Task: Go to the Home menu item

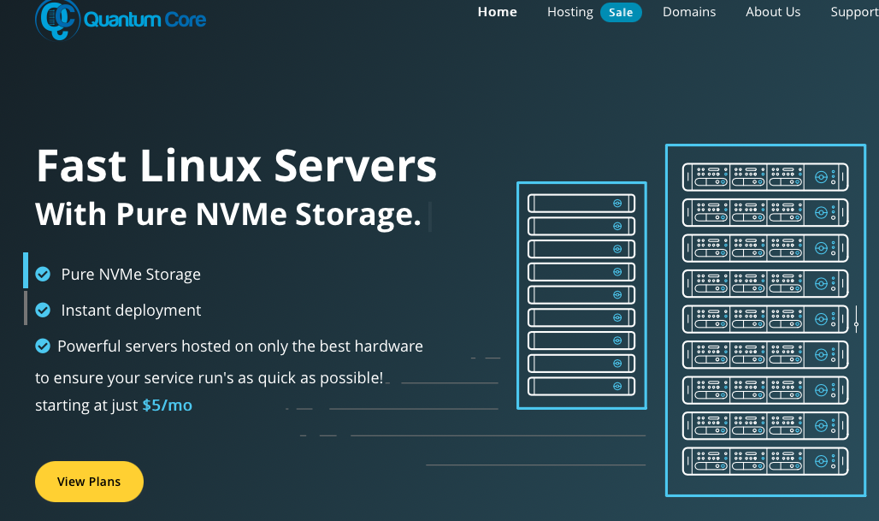Action: [497, 12]
